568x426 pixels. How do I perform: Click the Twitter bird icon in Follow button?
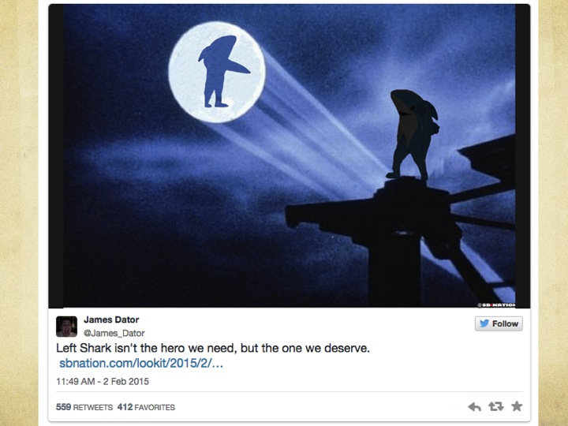point(484,323)
